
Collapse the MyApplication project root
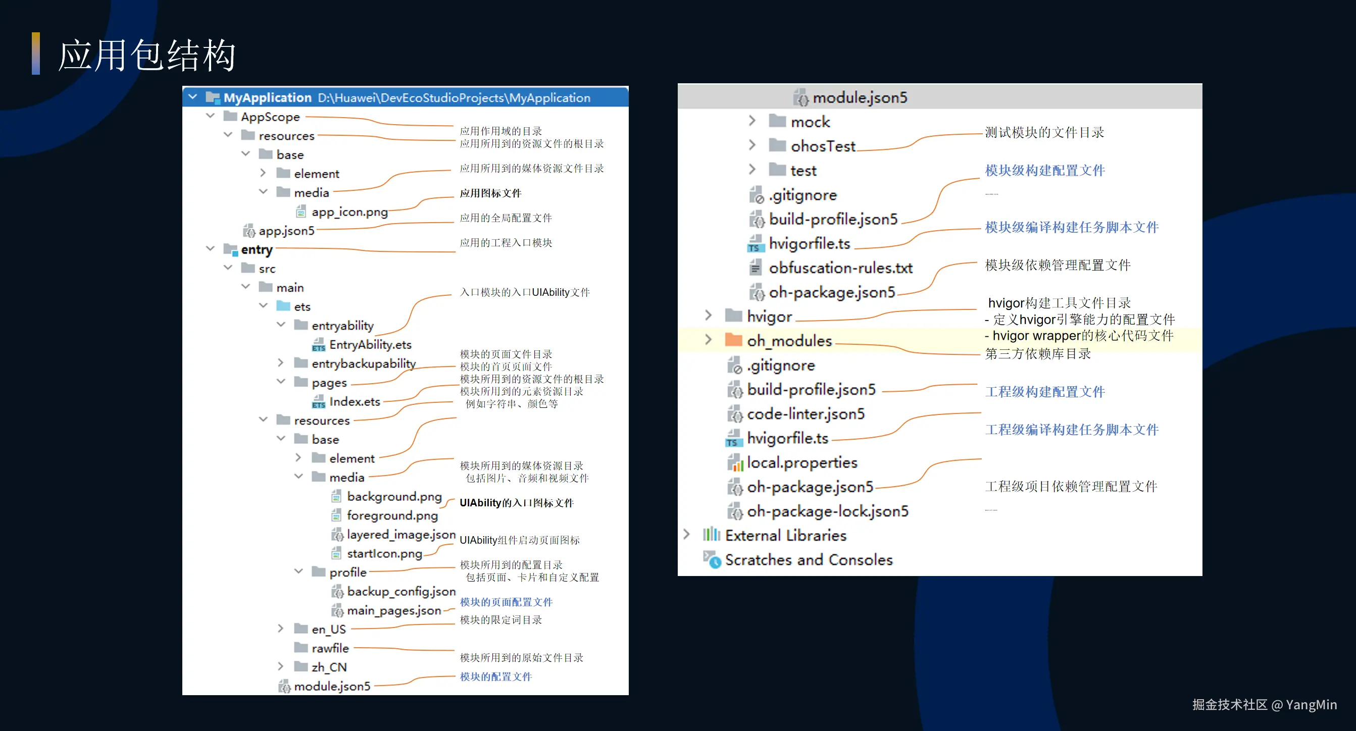(x=192, y=97)
